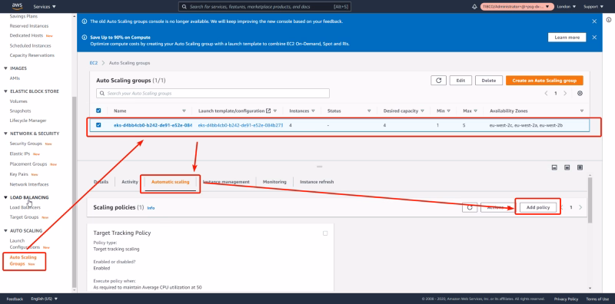This screenshot has height=304, width=615.
Task: Click the sidebar vertical scrollbar
Action: pos(73,192)
